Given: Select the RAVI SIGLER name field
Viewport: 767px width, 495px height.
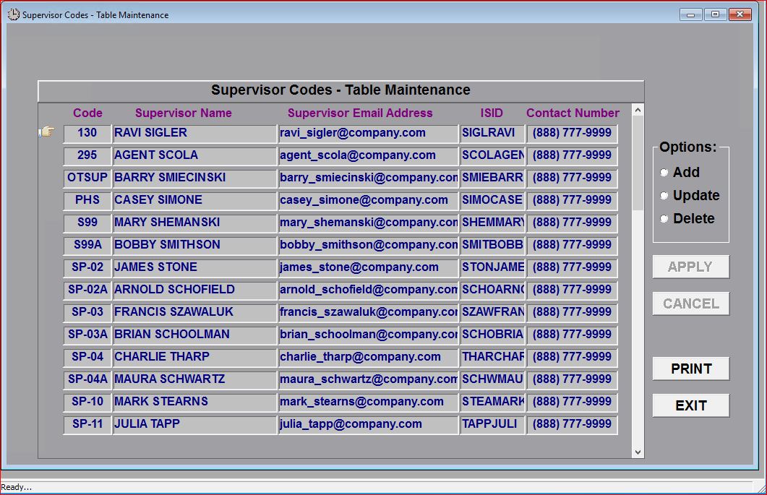Looking at the screenshot, I should (194, 133).
